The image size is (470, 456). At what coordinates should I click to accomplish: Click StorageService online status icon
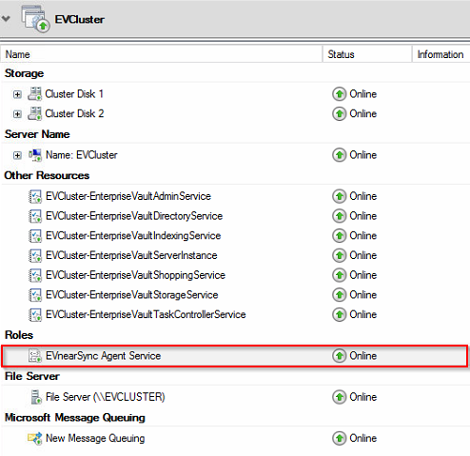click(x=339, y=295)
